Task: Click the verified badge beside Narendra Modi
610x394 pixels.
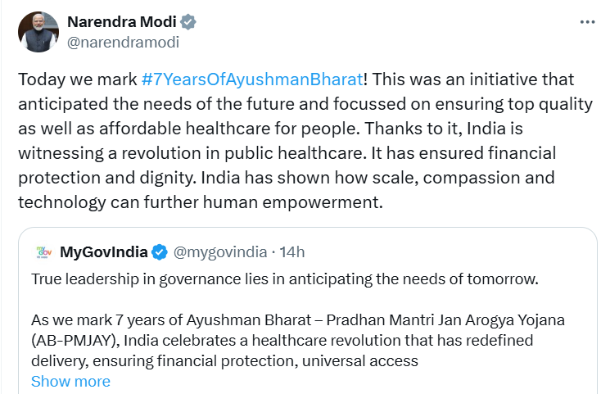Action: click(187, 22)
